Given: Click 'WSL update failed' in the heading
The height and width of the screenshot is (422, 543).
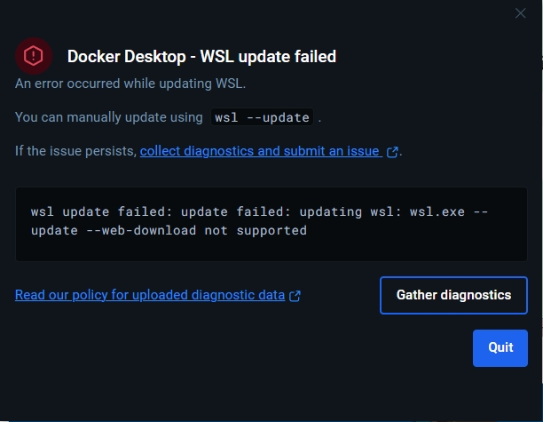Looking at the screenshot, I should 268,57.
